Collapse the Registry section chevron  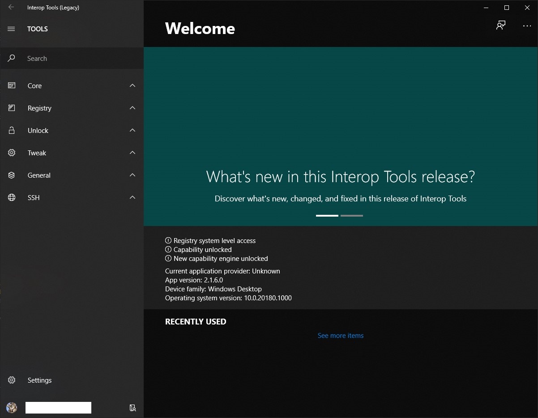pyautogui.click(x=132, y=108)
